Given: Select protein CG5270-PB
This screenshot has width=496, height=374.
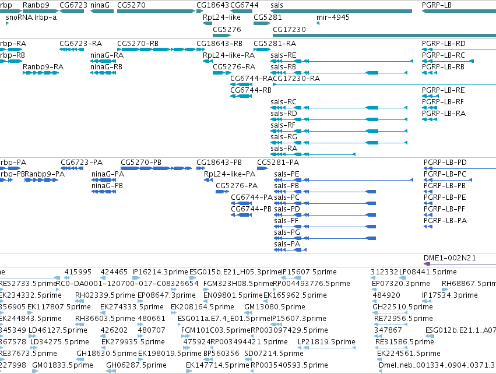Looking at the screenshot, I should (x=156, y=168).
